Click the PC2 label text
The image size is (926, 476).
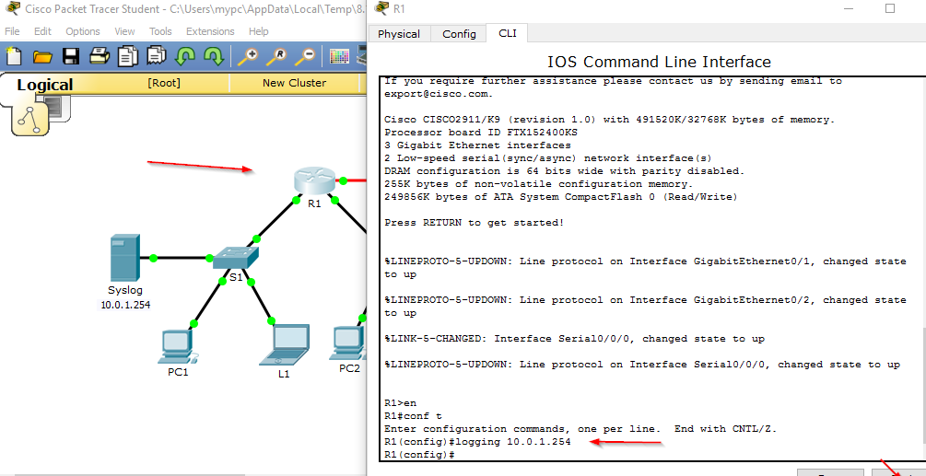(349, 368)
